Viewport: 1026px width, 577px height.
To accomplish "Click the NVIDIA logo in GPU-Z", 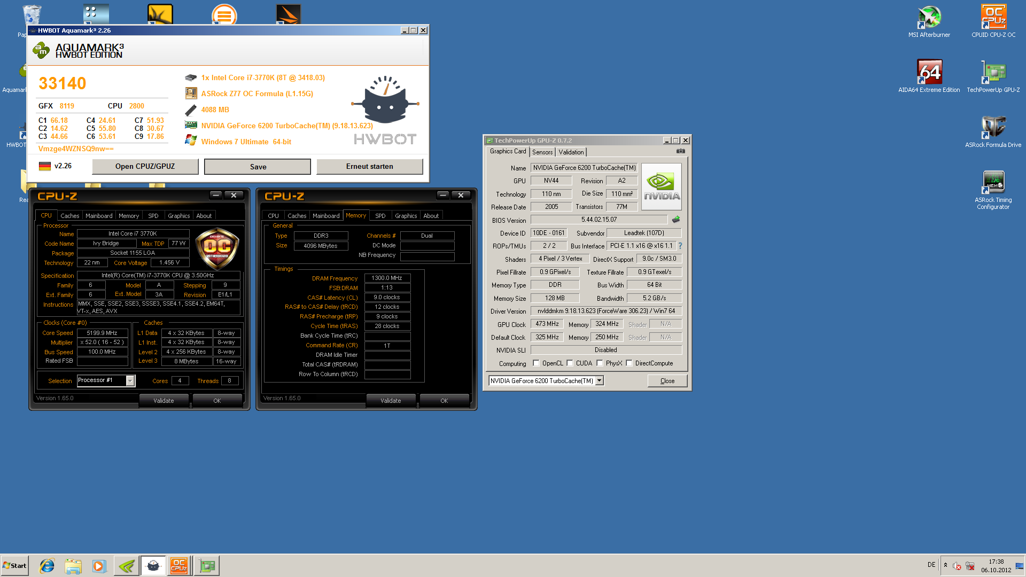I will pyautogui.click(x=662, y=186).
